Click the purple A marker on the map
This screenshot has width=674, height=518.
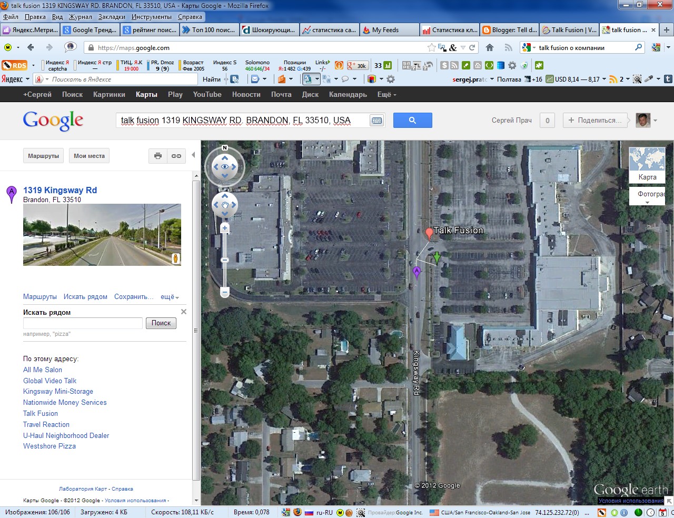[x=417, y=272]
